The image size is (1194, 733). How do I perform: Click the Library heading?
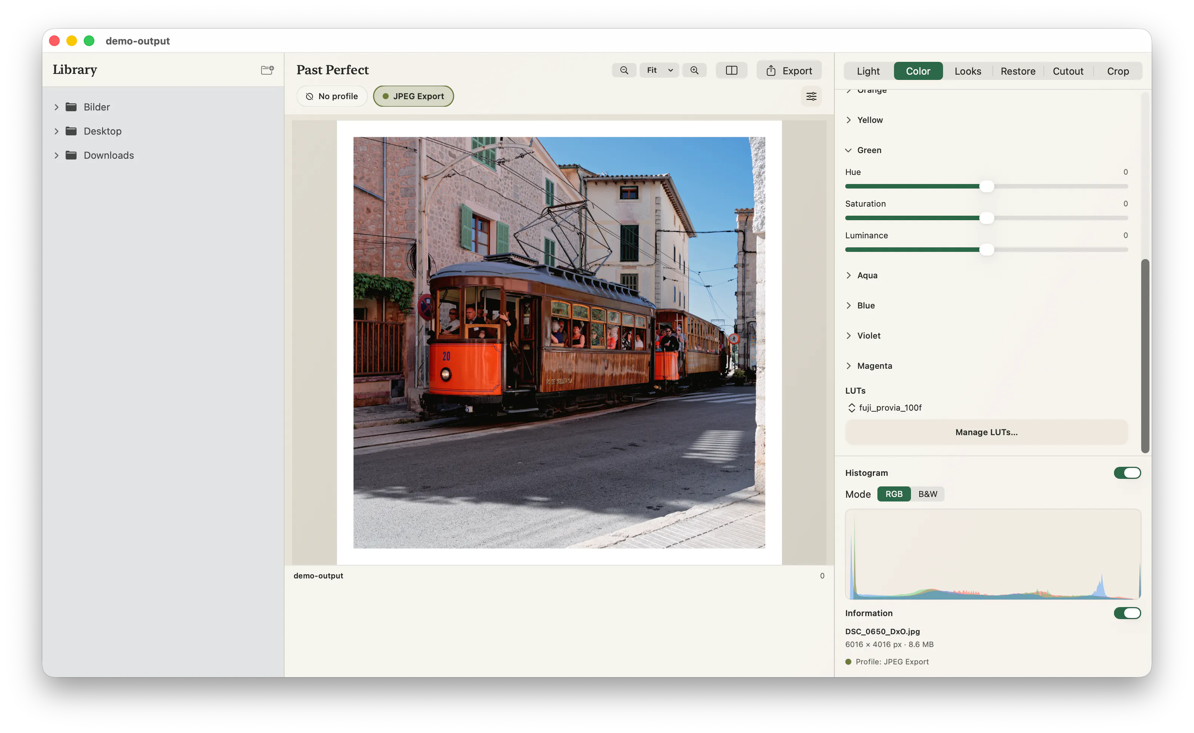75,70
